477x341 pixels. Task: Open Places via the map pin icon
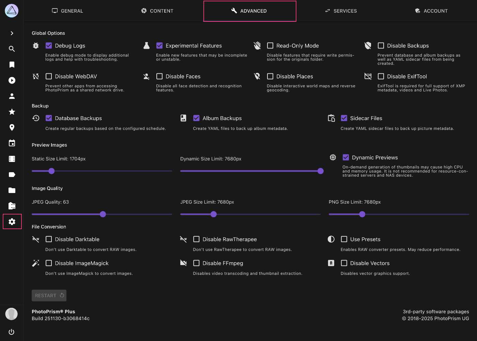point(12,128)
